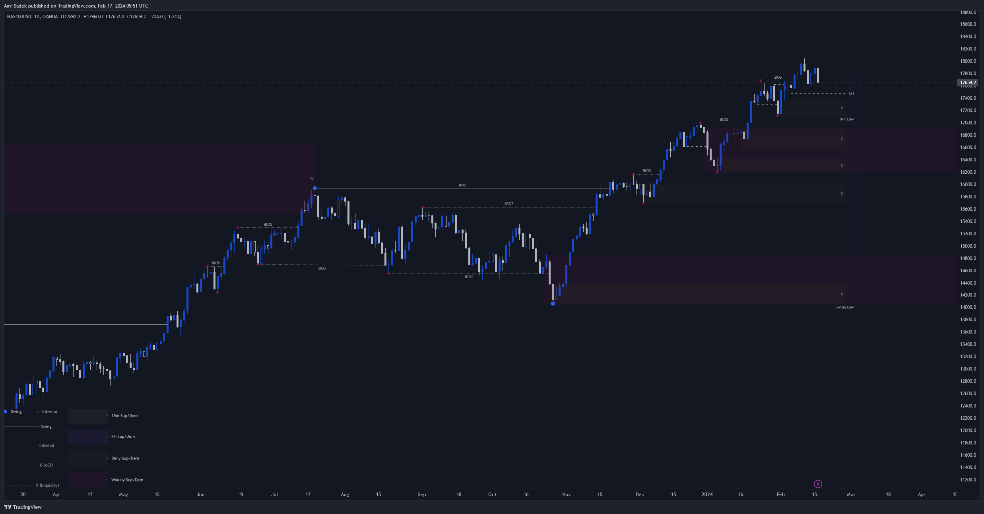Viewport: 984px width, 514px height.
Task: Click the 'Swing Low' label on the chart
Action: (844, 307)
